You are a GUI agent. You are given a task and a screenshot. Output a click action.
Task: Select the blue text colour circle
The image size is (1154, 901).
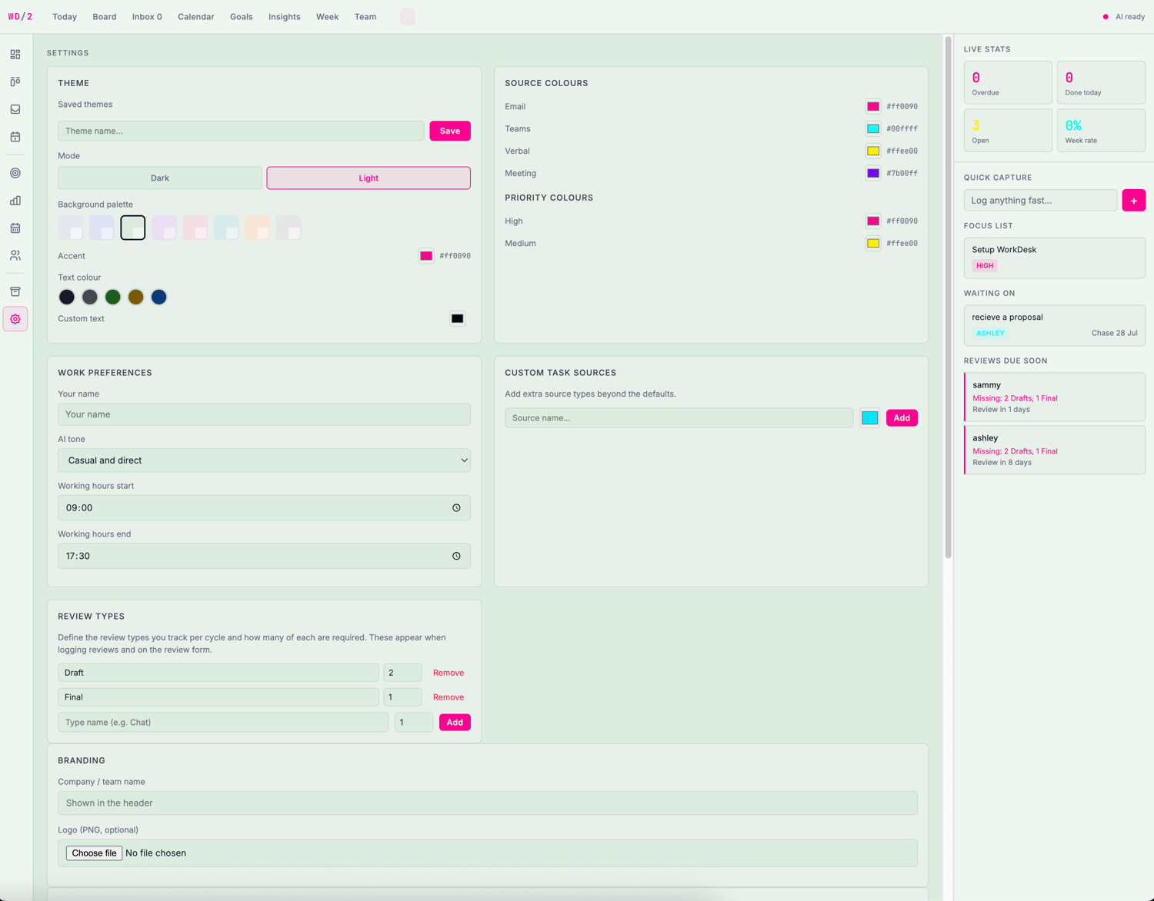tap(159, 297)
